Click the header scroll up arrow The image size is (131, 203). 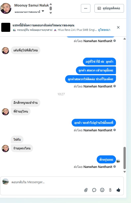[51, 4]
